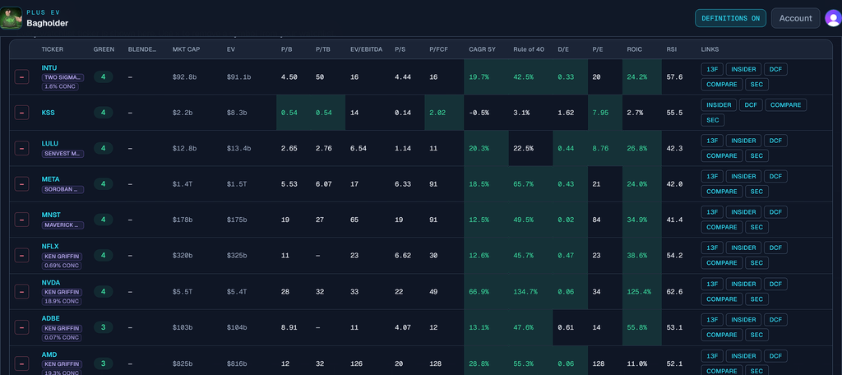Open the AMD ticker link

pyautogui.click(x=49, y=354)
